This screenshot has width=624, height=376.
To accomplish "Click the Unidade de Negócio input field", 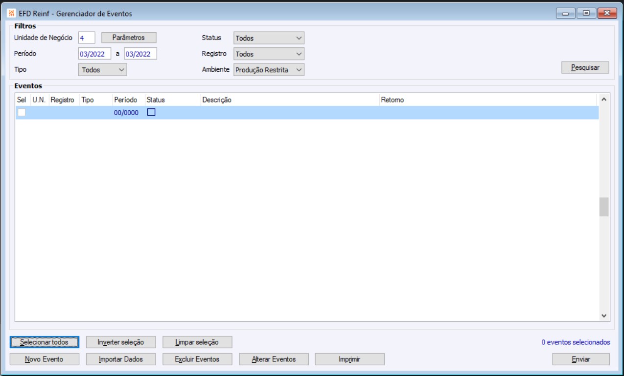I will tap(86, 38).
